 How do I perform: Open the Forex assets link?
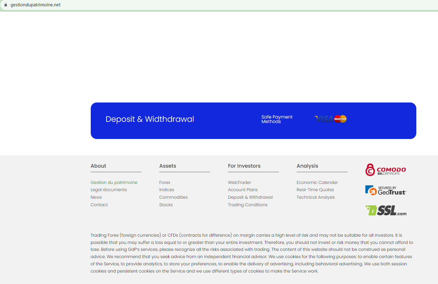[x=165, y=182]
